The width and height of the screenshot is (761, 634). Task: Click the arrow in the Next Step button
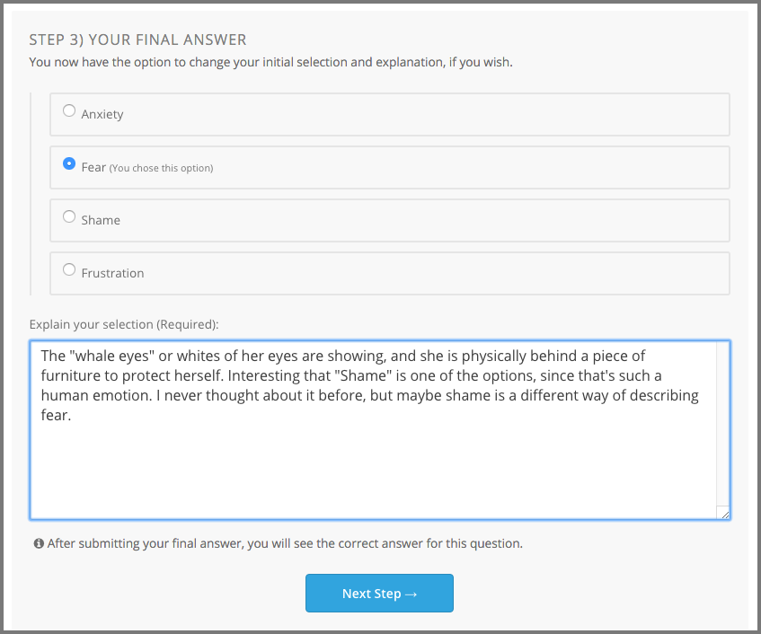(411, 594)
